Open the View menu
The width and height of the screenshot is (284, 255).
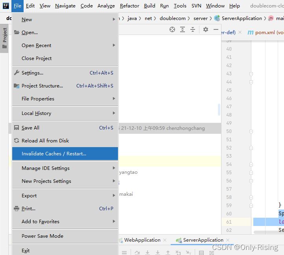(x=45, y=6)
